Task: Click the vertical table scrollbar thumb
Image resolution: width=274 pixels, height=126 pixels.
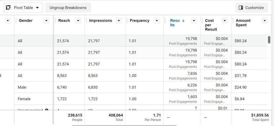Action: [x=269, y=40]
